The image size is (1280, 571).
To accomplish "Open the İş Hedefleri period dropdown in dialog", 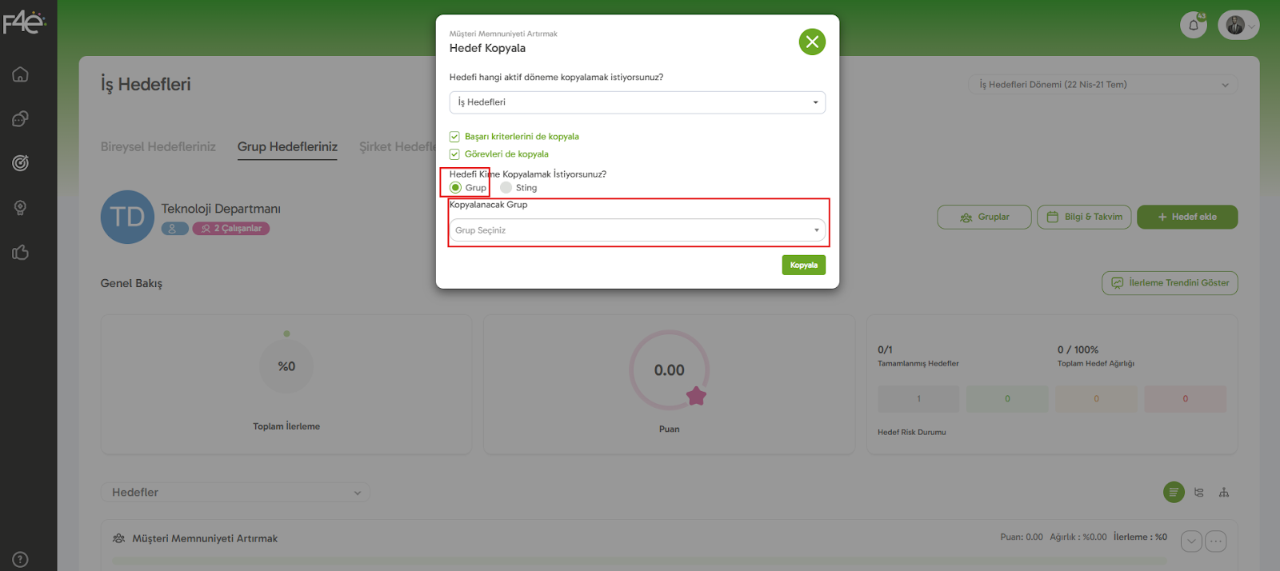I will [x=637, y=102].
